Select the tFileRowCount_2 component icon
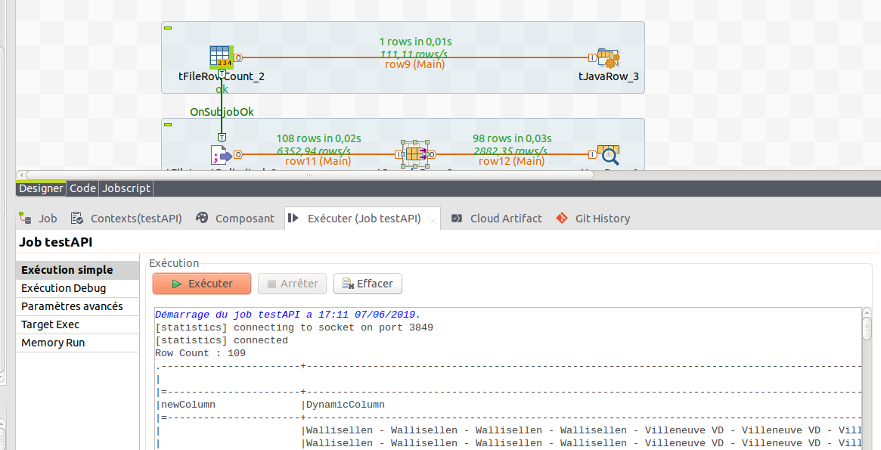 point(221,57)
